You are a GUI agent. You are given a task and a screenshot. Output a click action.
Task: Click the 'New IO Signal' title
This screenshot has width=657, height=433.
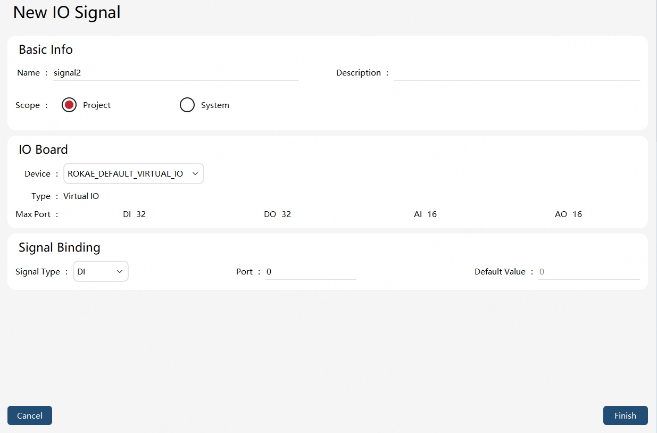click(x=67, y=12)
